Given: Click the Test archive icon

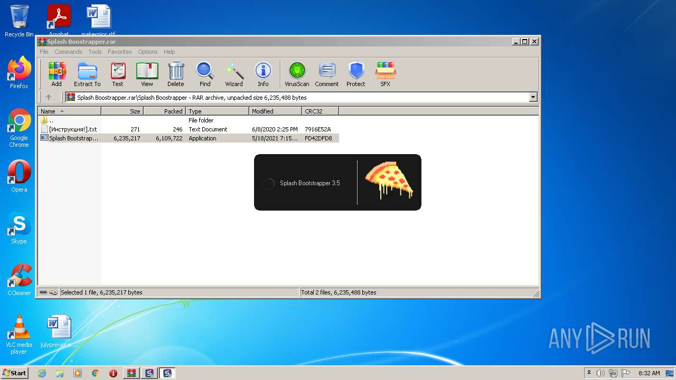Looking at the screenshot, I should [118, 74].
